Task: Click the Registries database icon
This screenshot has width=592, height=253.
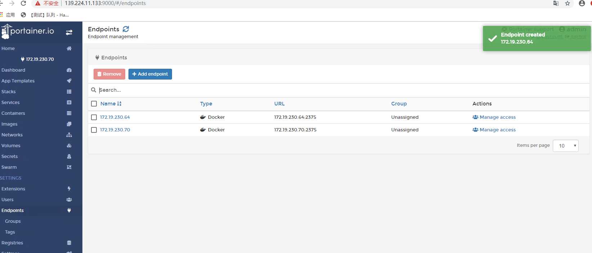Action: coord(69,243)
